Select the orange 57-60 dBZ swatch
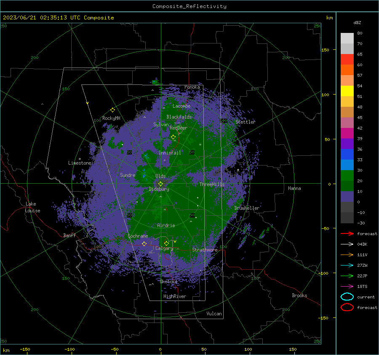This screenshot has width=379, height=355. pyautogui.click(x=347, y=70)
